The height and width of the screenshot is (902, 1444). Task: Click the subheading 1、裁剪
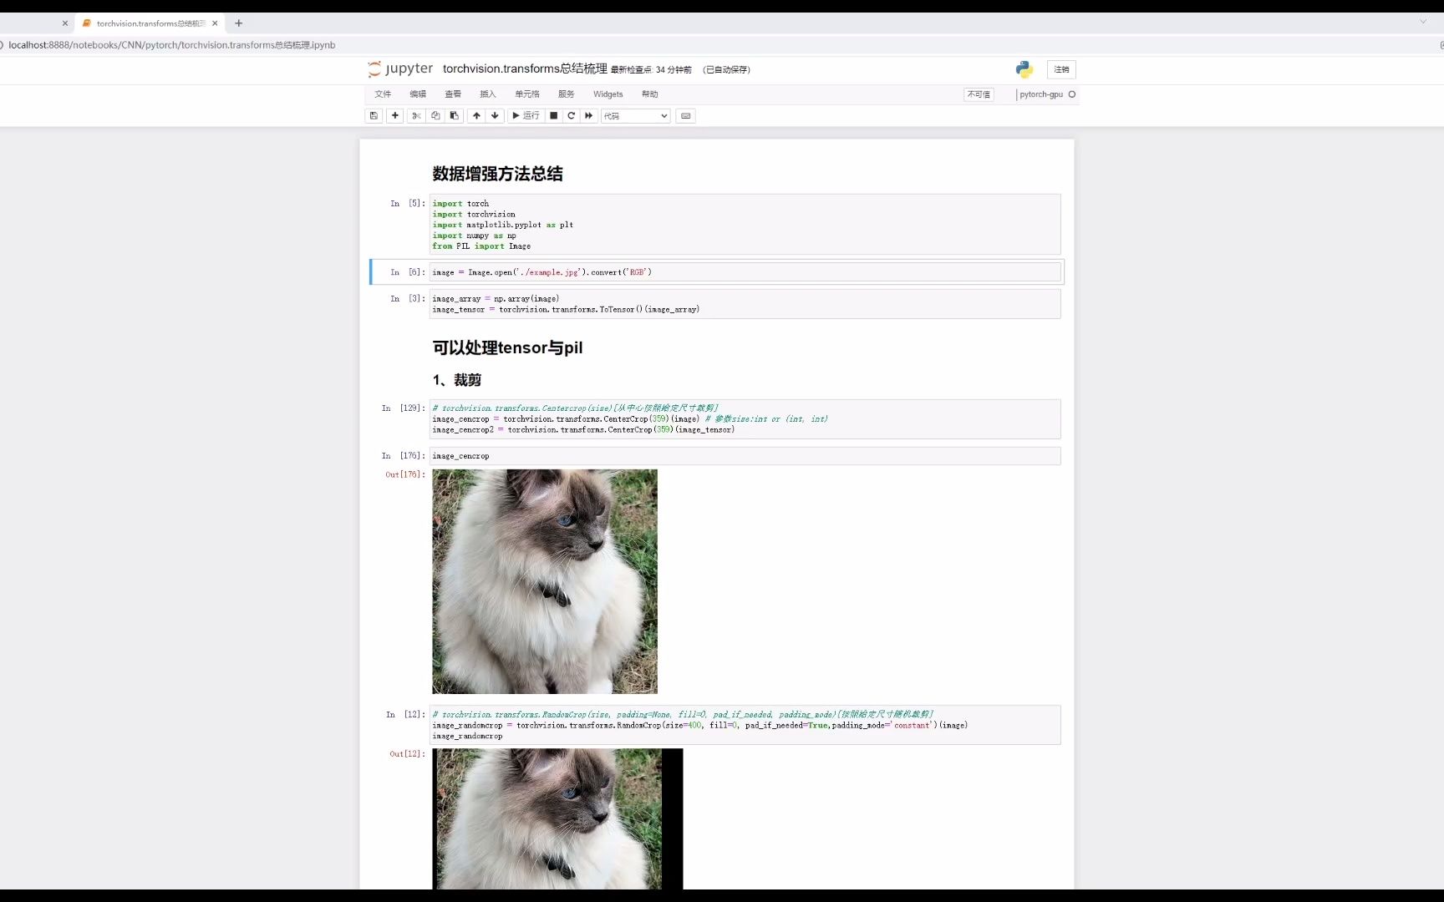point(456,380)
